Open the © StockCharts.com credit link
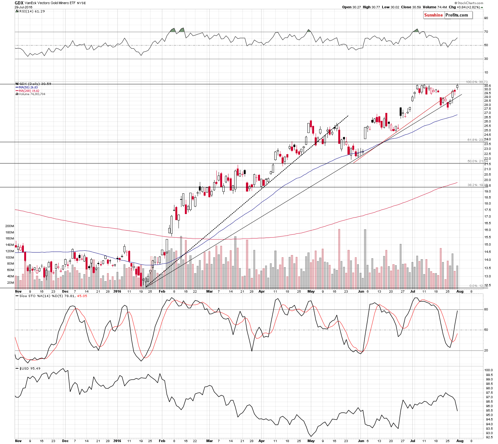 (469, 3)
